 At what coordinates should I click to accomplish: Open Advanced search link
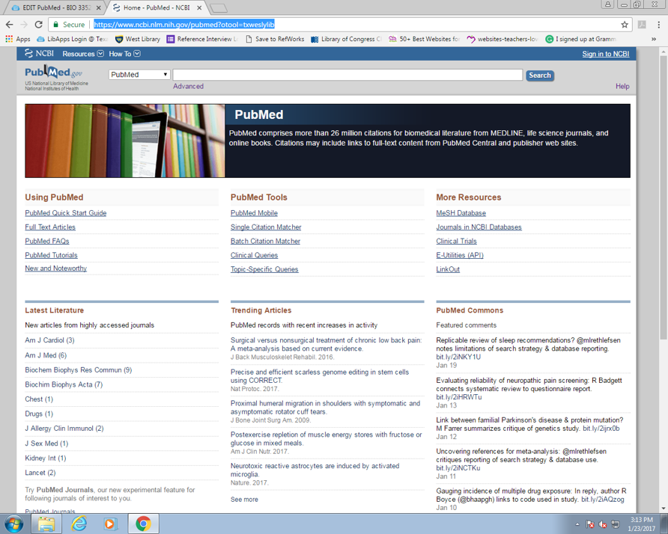point(188,86)
